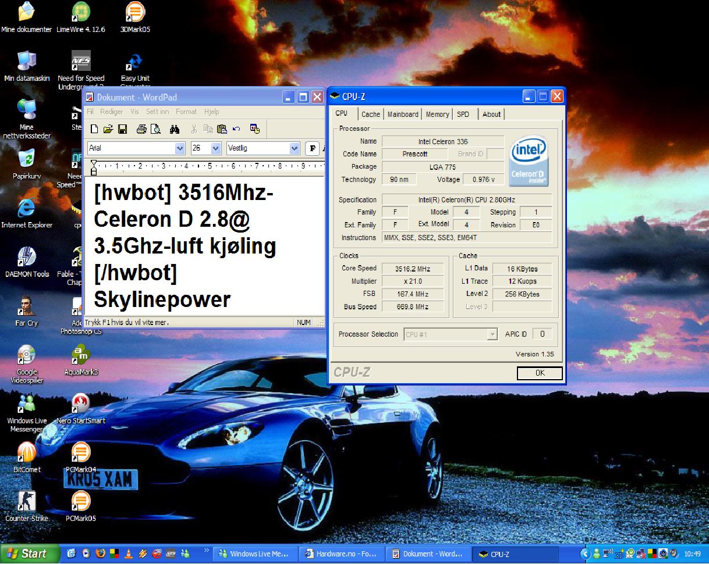
Task: Click the Copy icon in WordPad toolbar
Action: [x=208, y=129]
